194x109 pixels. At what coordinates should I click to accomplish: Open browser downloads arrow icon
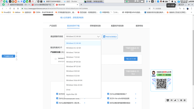coord(184,8)
